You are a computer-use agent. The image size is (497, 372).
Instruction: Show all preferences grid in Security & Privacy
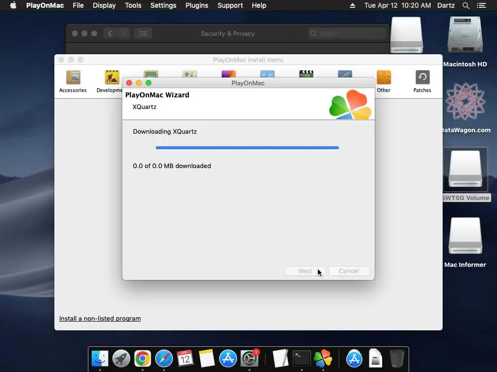tap(143, 33)
